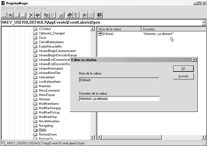The width and height of the screenshot is (207, 146).
Task: Click the tree scrollbar up arrow
Action: coord(92,29)
